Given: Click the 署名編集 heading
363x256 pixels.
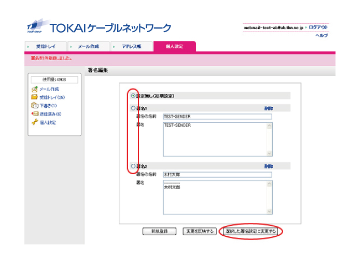Looking at the screenshot, I should (x=98, y=70).
